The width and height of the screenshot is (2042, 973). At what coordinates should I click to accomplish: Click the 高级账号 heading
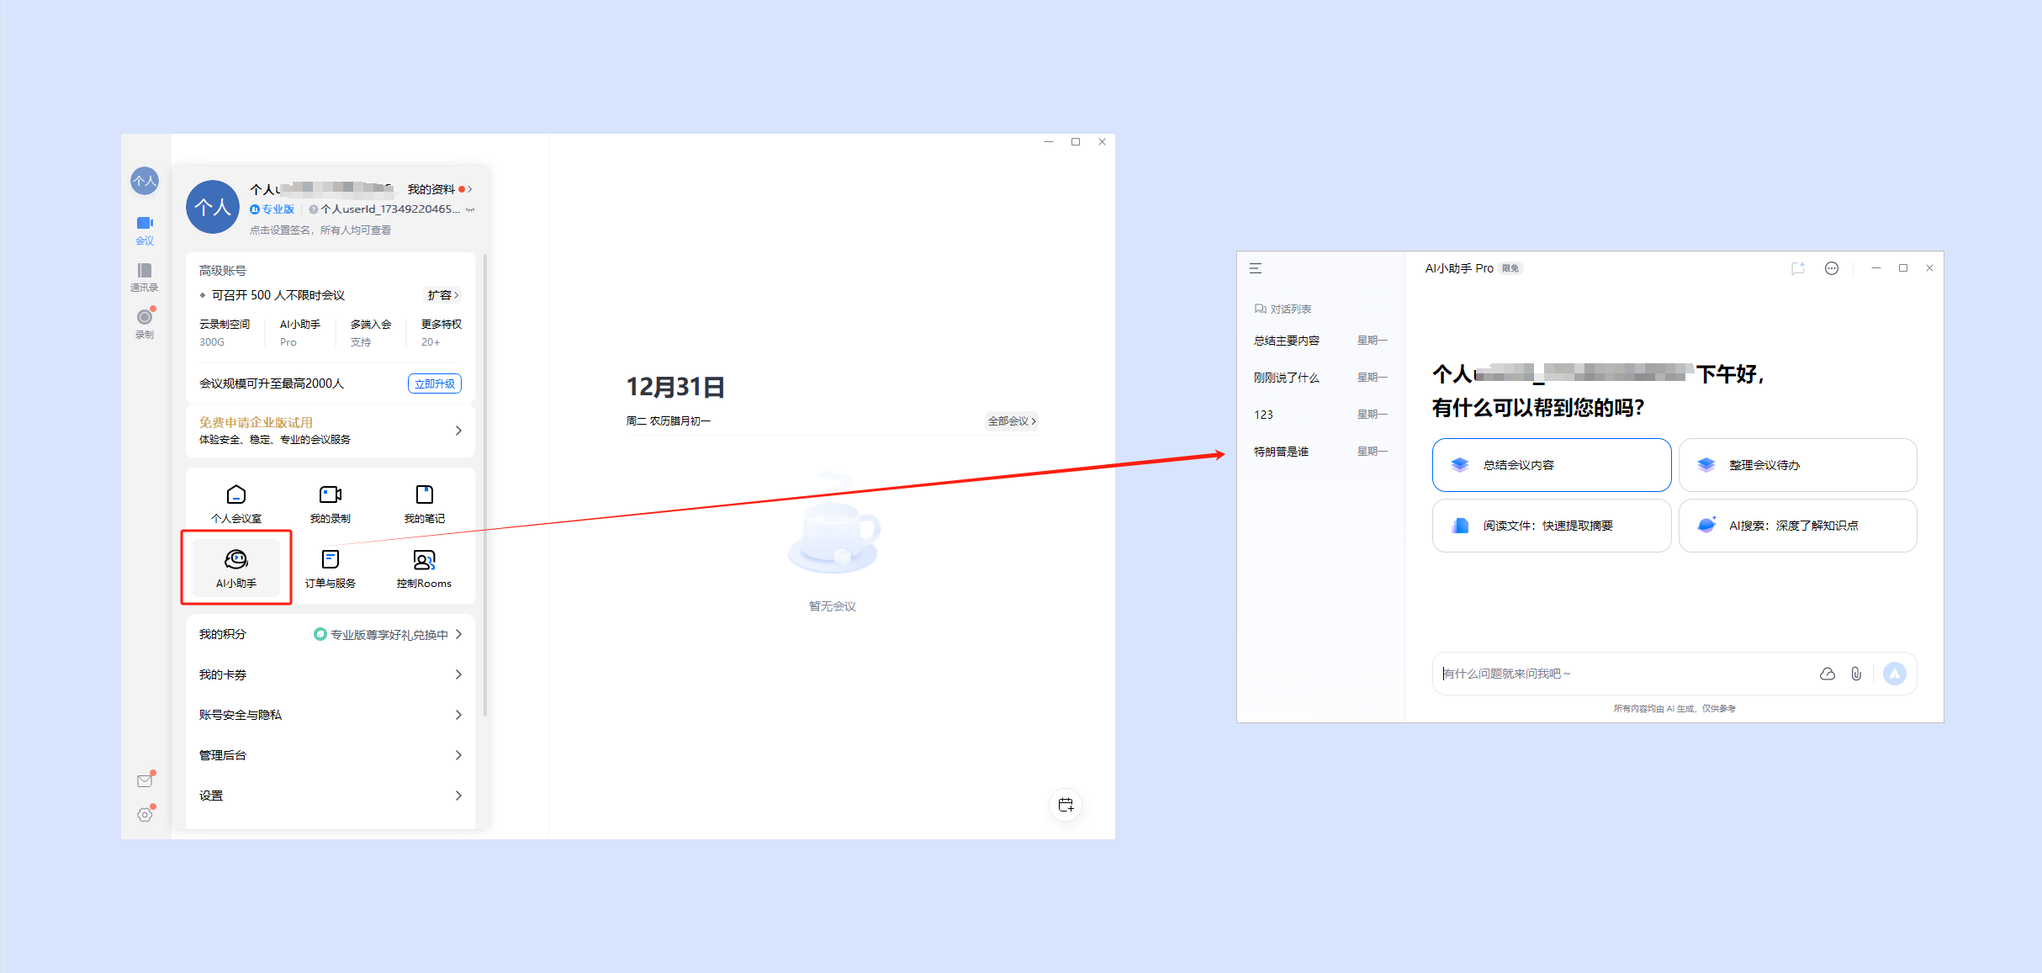tap(223, 271)
